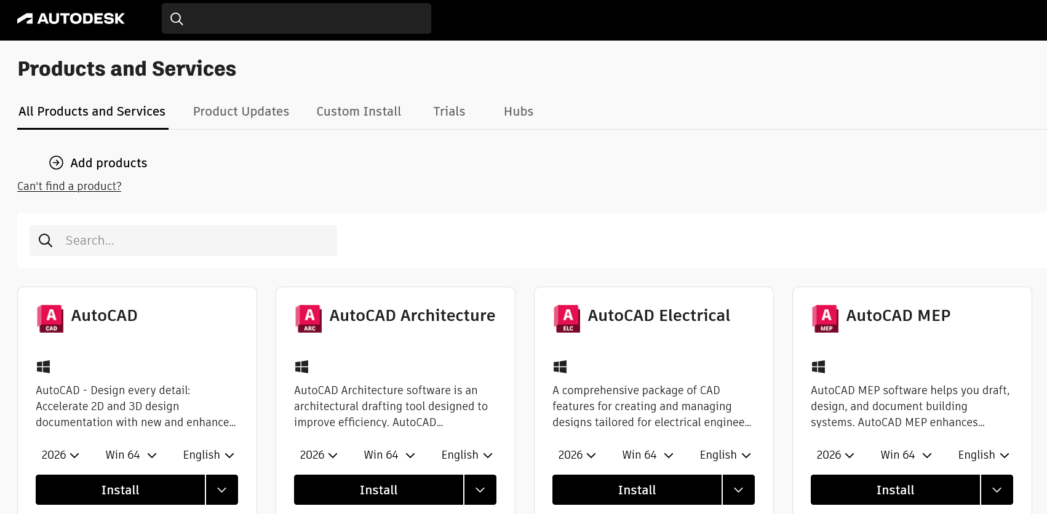Click the Products and Services heading
The height and width of the screenshot is (514, 1047).
(x=127, y=69)
